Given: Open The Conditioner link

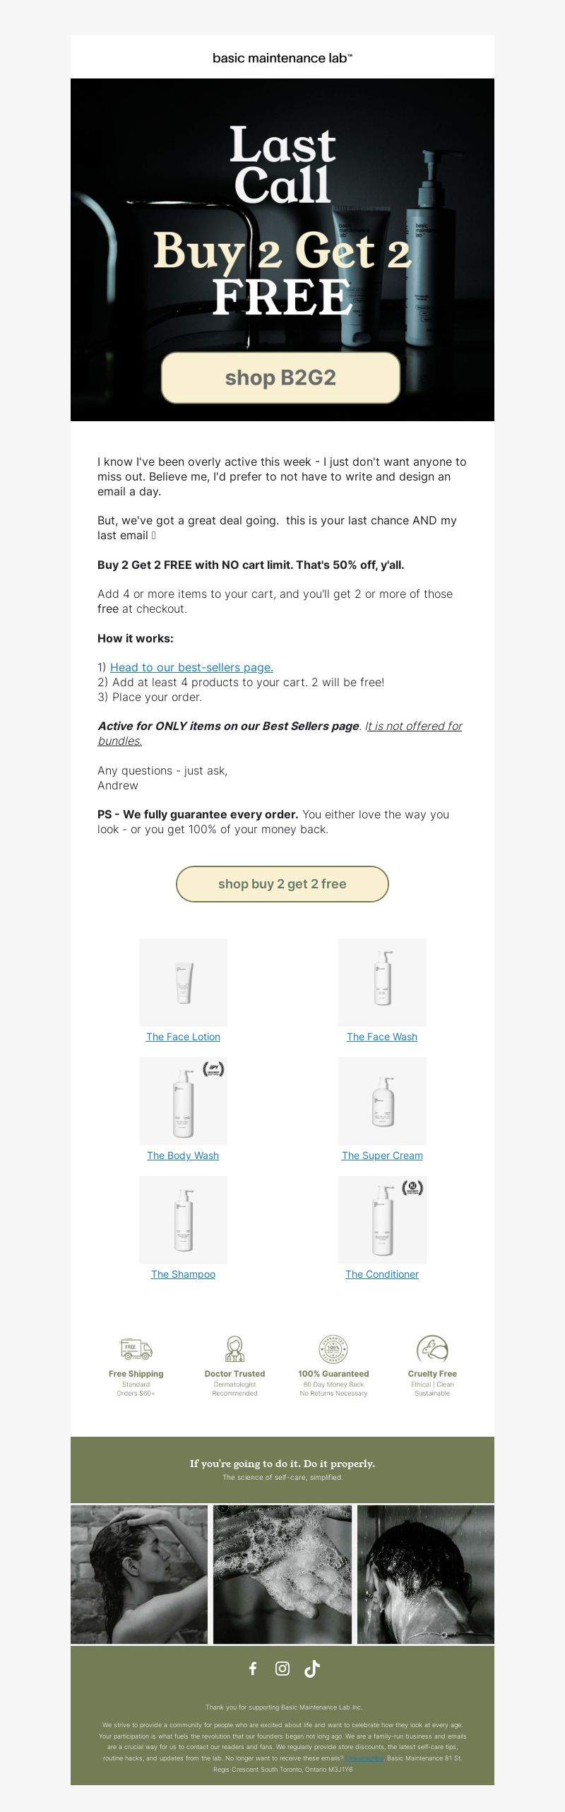Looking at the screenshot, I should [x=382, y=1274].
